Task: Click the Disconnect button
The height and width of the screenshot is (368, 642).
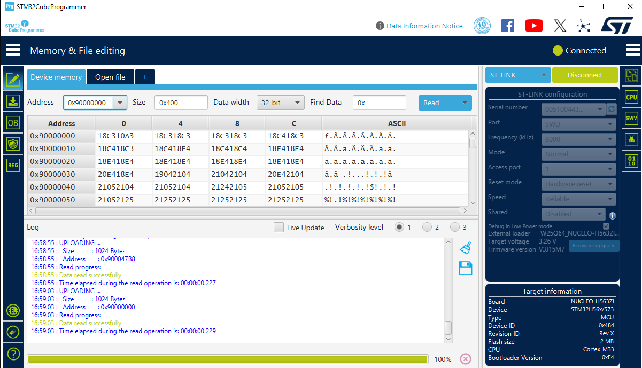Action: (585, 75)
